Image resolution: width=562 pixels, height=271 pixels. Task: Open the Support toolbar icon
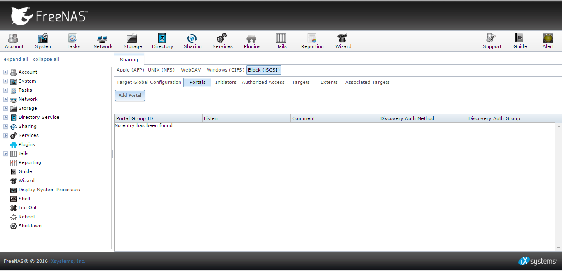pos(492,41)
